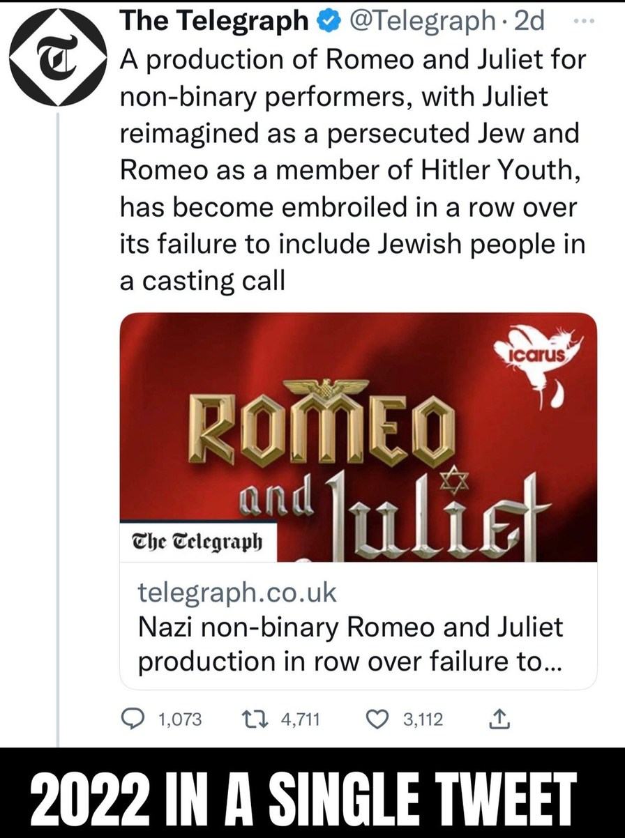Screen dimensions: 625x838
Task: Open The Telegraph account name
Action: pyautogui.click(x=215, y=22)
